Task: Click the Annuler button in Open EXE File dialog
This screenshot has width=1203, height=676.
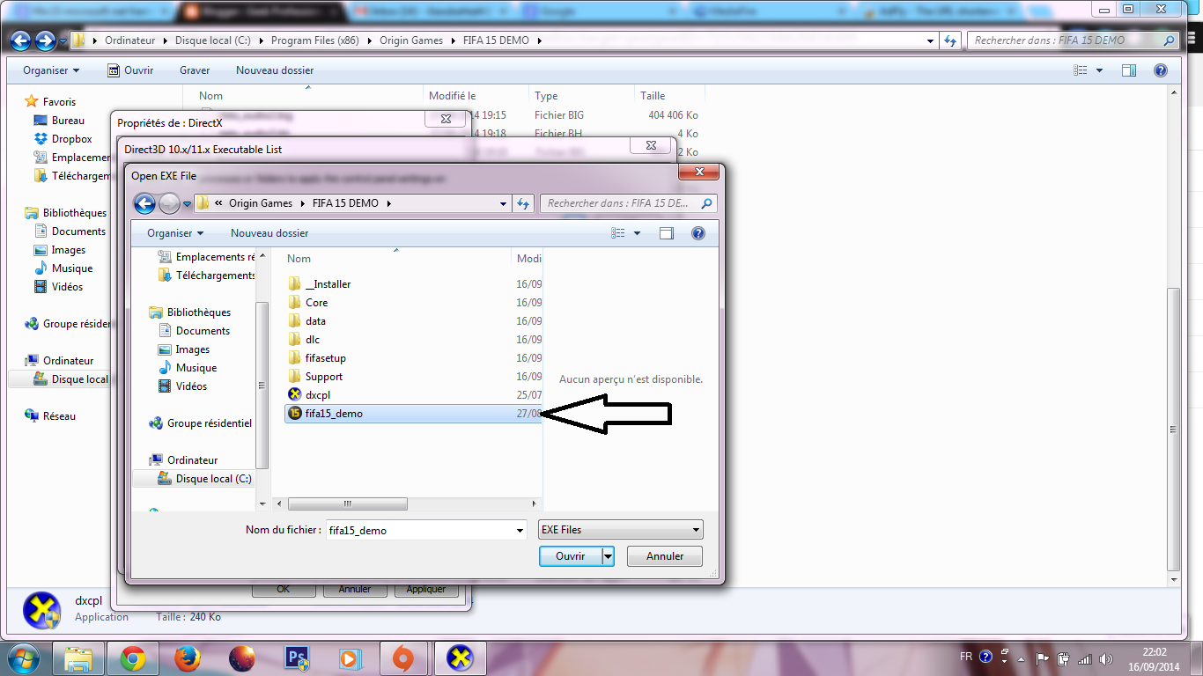Action: tap(665, 556)
